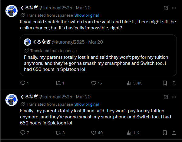182x142 pixels.
Task: Share the second tweet
Action: coord(174,133)
